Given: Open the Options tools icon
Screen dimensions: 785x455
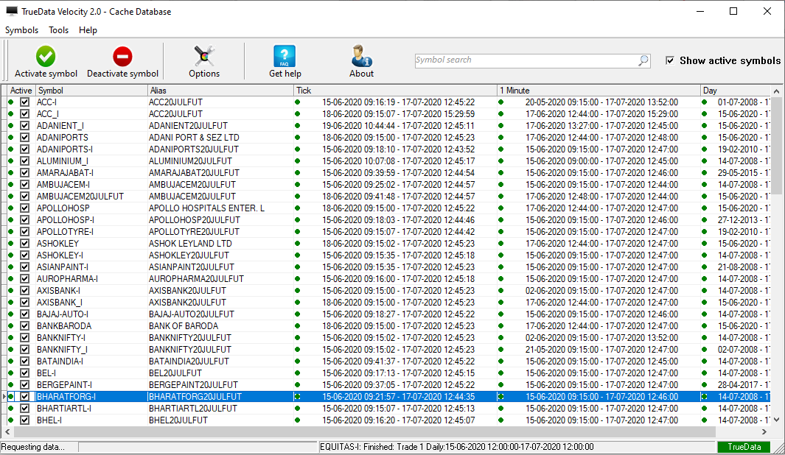Looking at the screenshot, I should click(x=204, y=56).
